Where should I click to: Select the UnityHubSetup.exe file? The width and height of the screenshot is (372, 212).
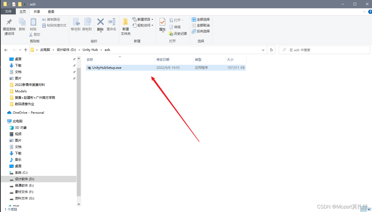click(x=166, y=68)
